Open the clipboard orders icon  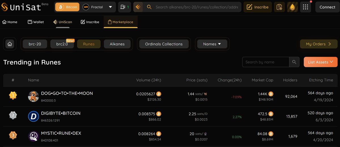tap(279, 7)
